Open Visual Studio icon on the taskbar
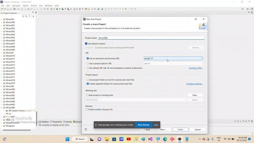 (150, 139)
